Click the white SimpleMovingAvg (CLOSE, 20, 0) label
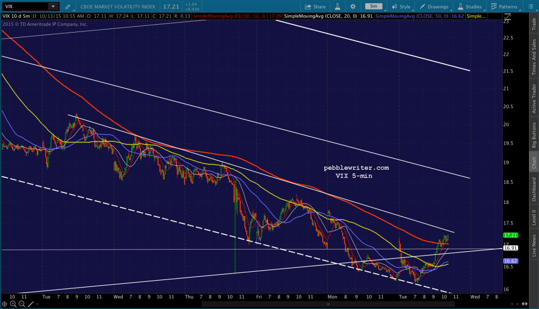Screen dimensions: 539x309 321,16
